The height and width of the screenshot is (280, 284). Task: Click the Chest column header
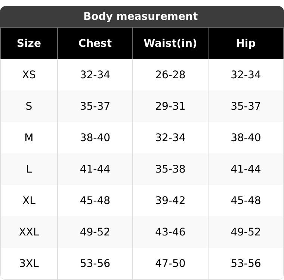pyautogui.click(x=95, y=43)
